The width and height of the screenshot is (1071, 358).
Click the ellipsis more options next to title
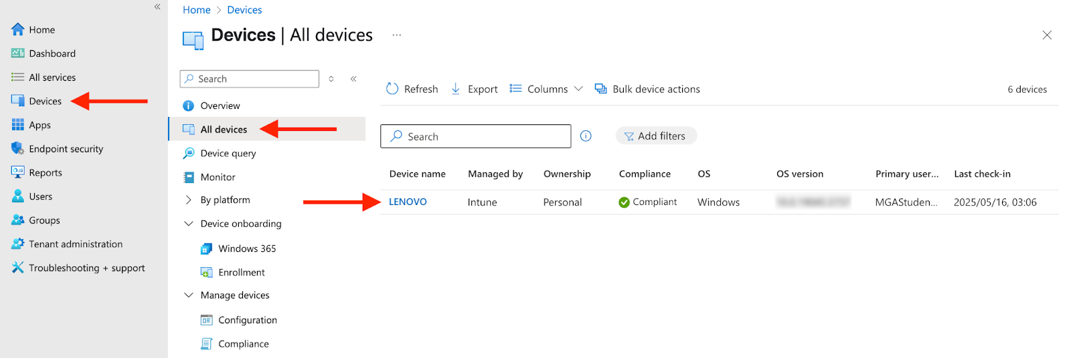click(x=397, y=35)
